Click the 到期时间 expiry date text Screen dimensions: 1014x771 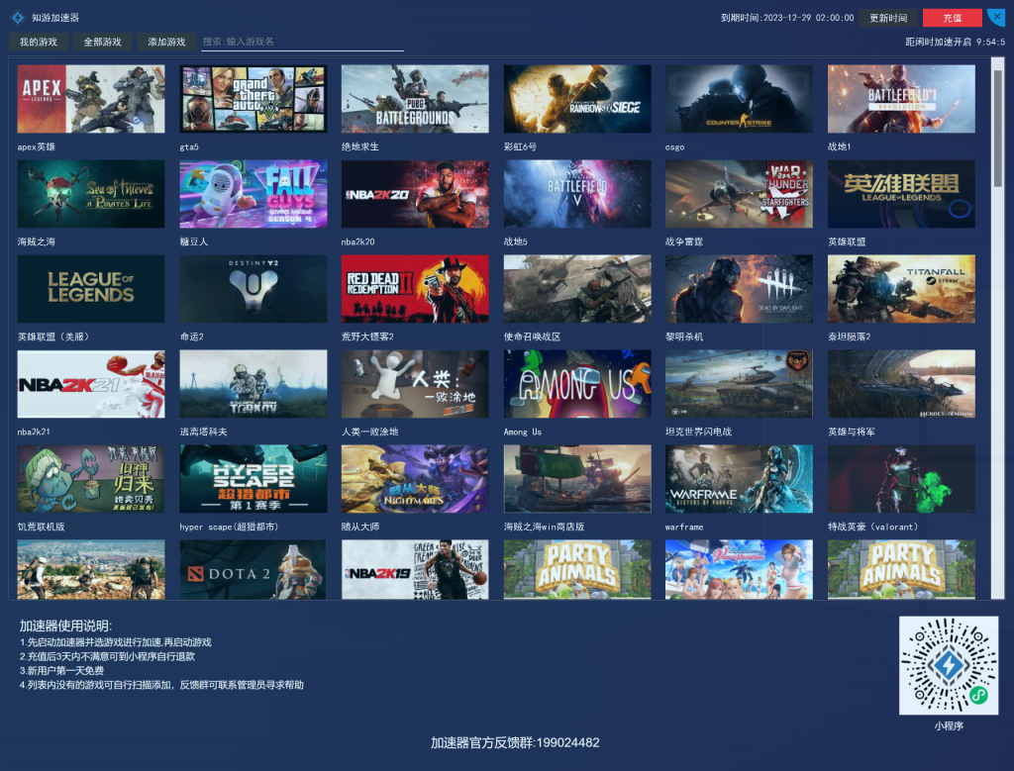(x=787, y=18)
